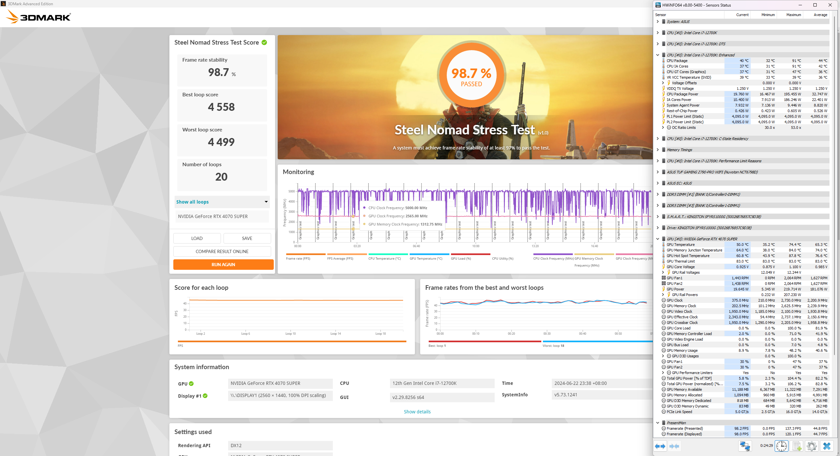The height and width of the screenshot is (456, 840).
Task: Click the green check icon beside GPU label
Action: [x=191, y=384]
